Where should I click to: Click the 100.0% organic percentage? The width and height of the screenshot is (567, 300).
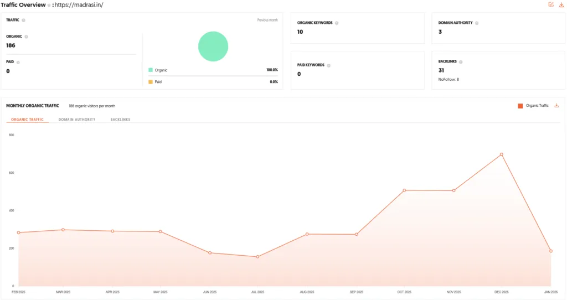(272, 70)
